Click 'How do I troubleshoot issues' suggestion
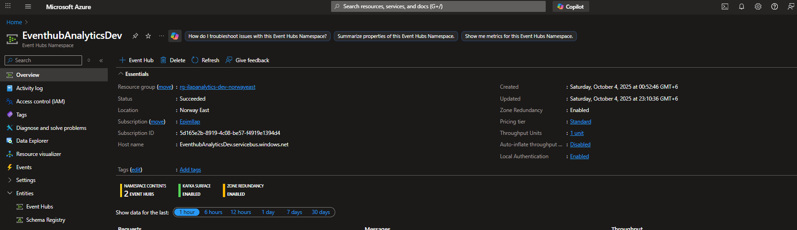Image resolution: width=797 pixels, height=230 pixels. click(x=258, y=36)
